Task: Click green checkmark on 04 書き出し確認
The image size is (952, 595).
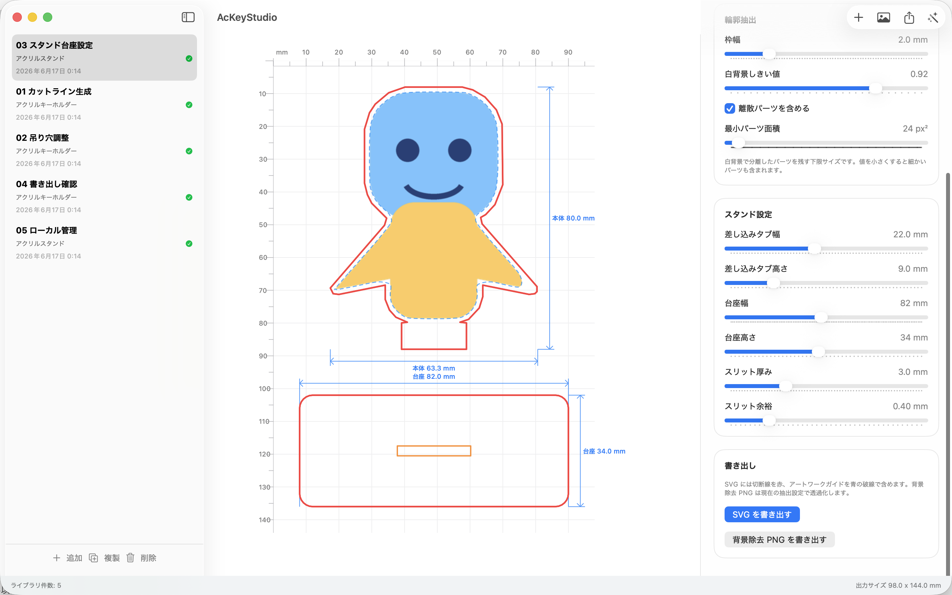Action: coord(189,197)
